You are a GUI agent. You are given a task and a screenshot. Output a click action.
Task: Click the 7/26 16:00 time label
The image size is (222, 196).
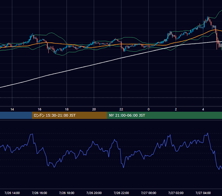(x=40, y=193)
